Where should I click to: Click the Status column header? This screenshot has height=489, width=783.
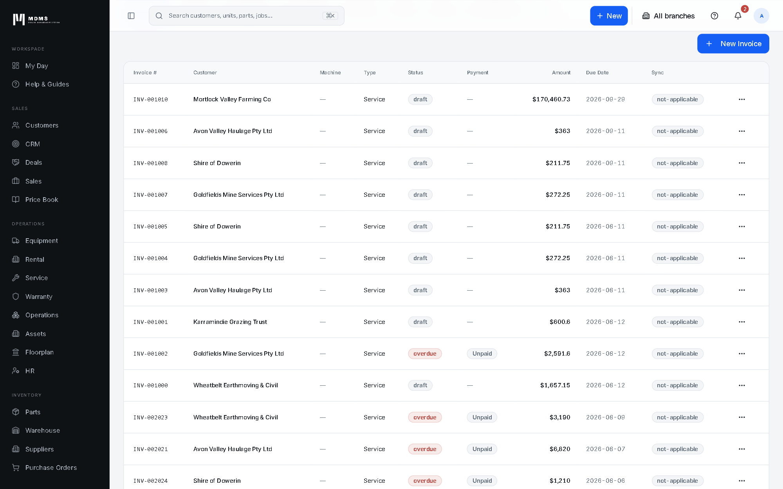tap(415, 73)
